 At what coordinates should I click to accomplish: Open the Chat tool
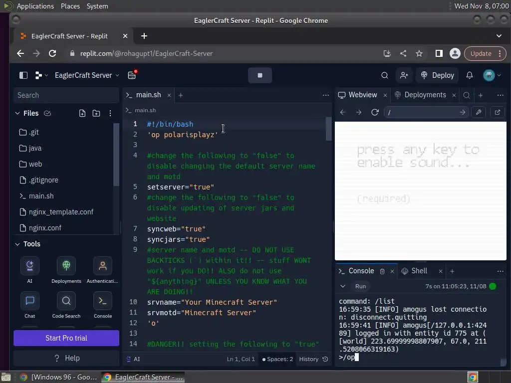click(x=29, y=305)
